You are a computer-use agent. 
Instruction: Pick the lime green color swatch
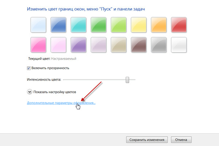(x=119, y=25)
